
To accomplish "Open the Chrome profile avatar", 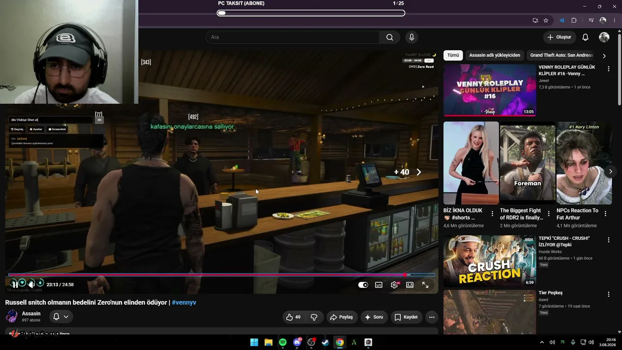I will (603, 20).
